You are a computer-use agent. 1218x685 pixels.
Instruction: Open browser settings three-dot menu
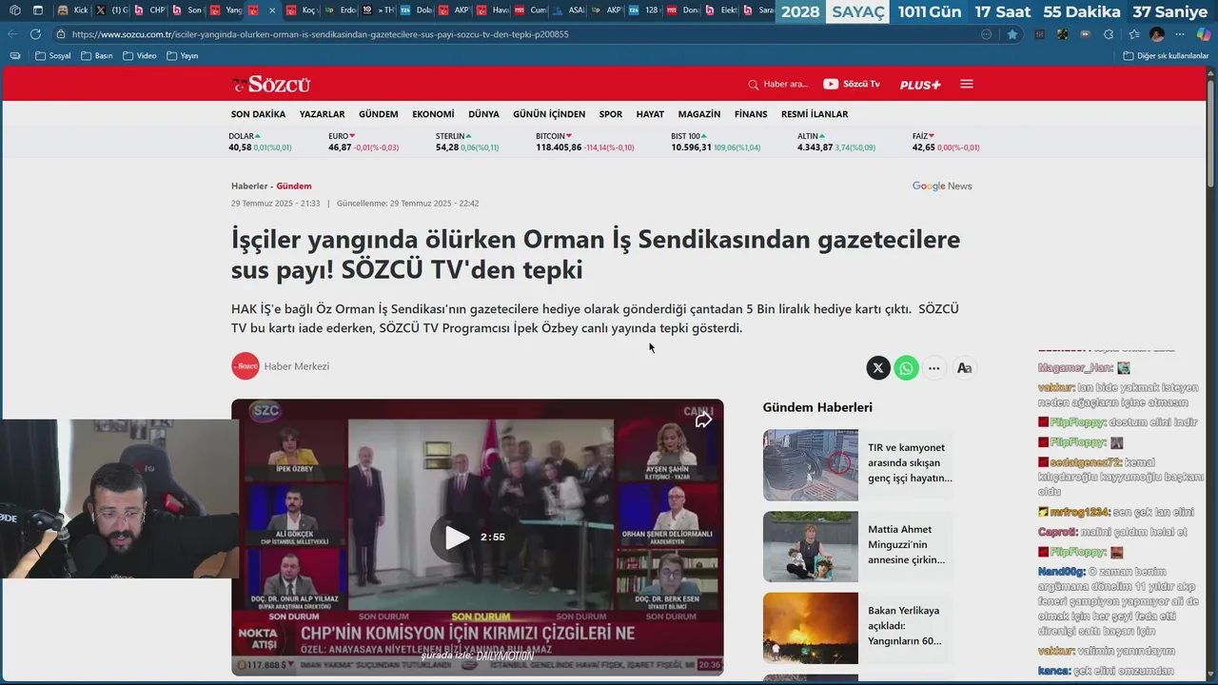pos(1181,34)
